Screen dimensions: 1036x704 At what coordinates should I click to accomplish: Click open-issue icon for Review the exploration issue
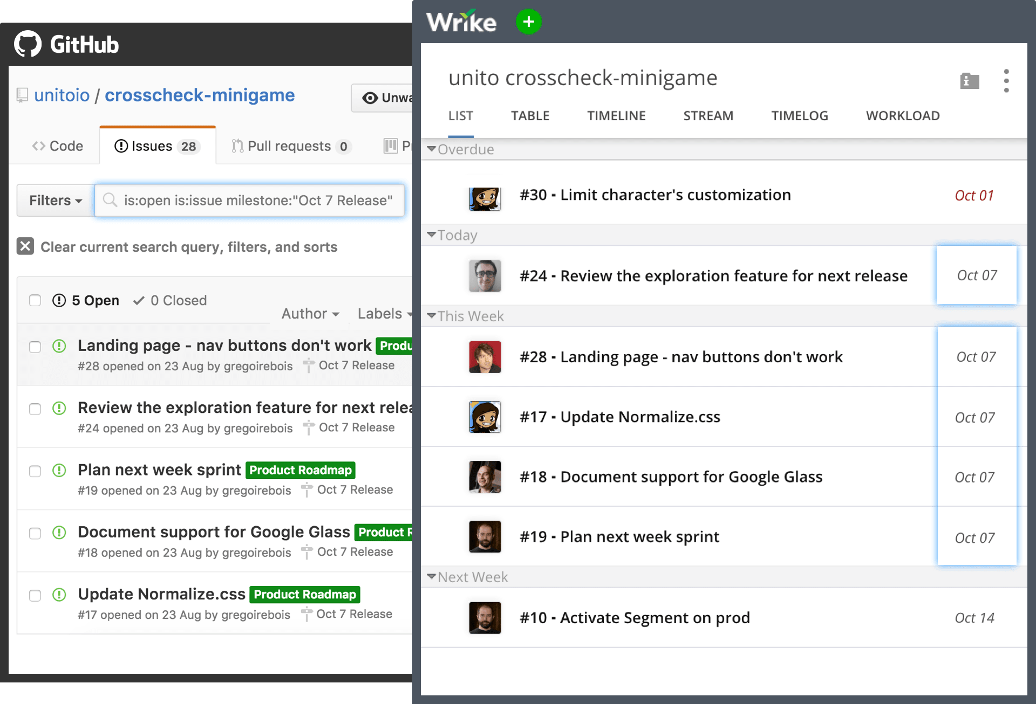pyautogui.click(x=59, y=408)
